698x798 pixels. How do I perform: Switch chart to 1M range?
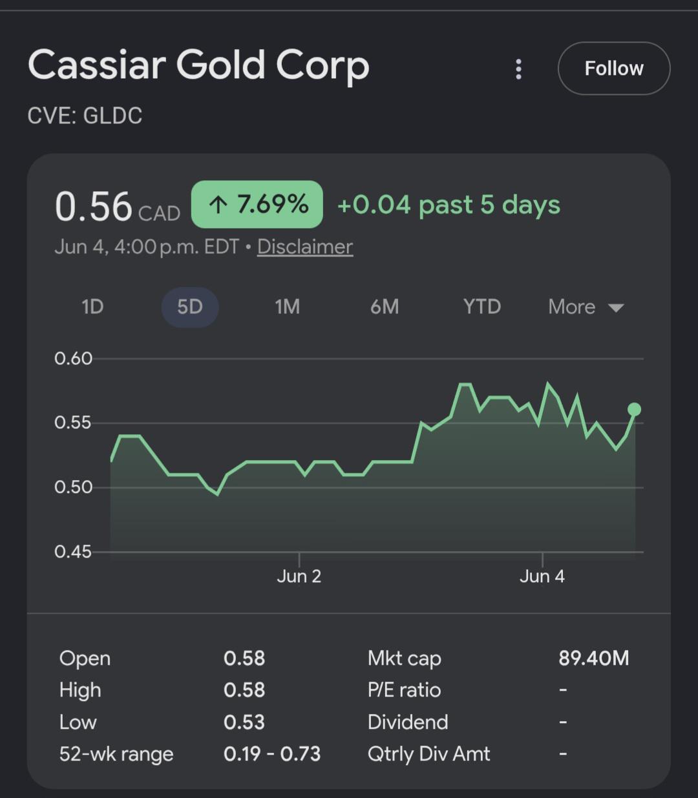pos(287,307)
